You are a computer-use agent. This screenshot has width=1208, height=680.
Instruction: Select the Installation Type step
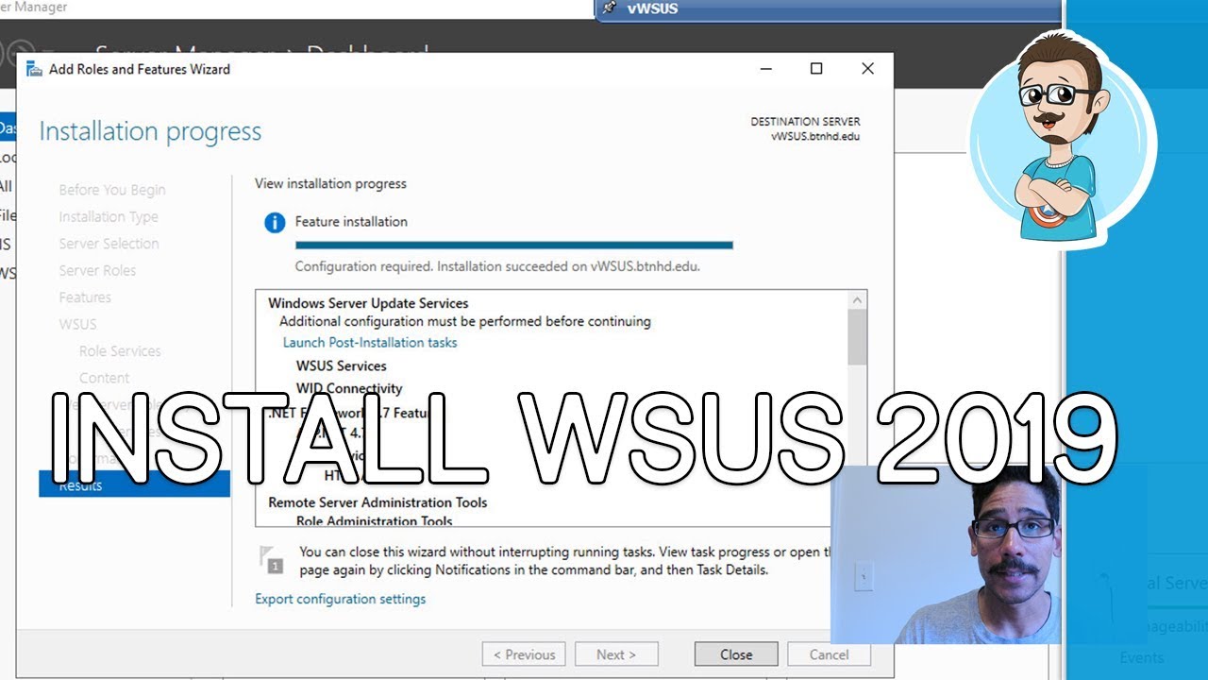click(109, 216)
